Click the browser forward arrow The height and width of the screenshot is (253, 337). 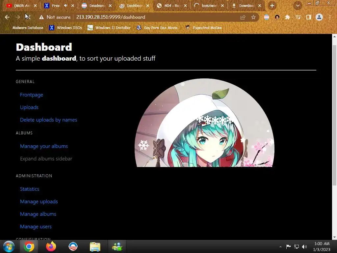tap(18, 17)
